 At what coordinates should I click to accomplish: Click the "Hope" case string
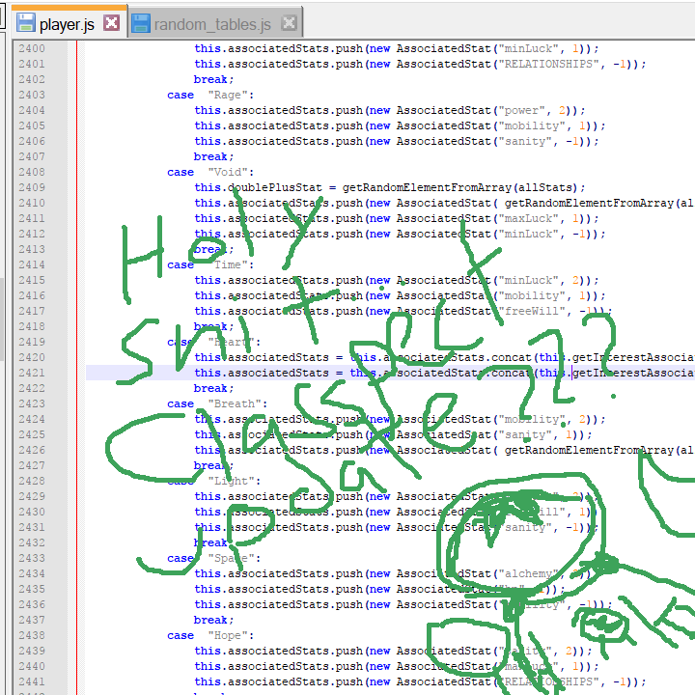[229, 635]
